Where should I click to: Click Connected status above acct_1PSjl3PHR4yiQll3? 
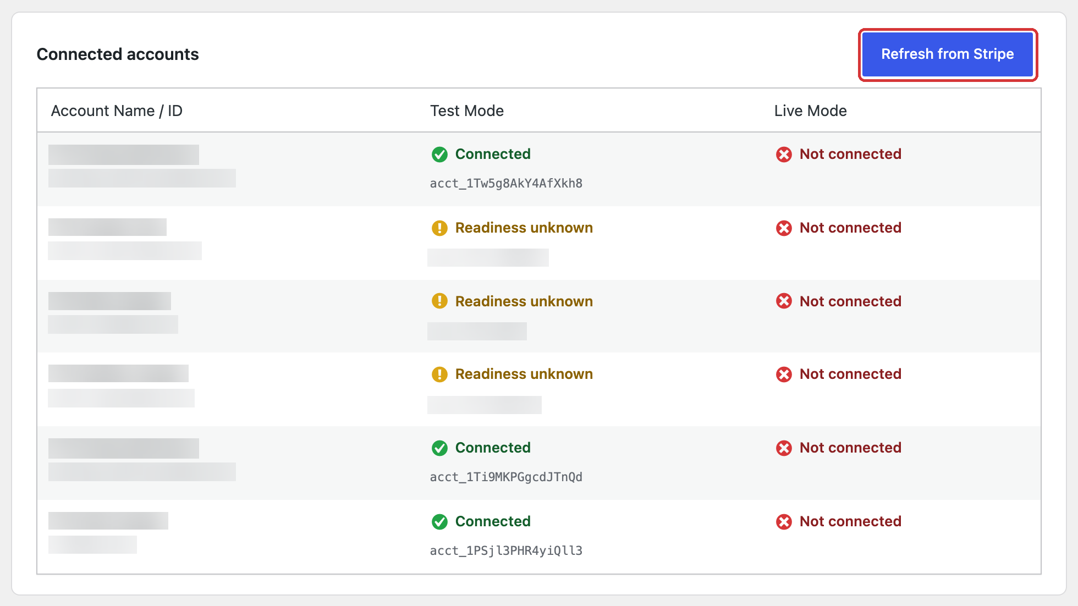(493, 521)
